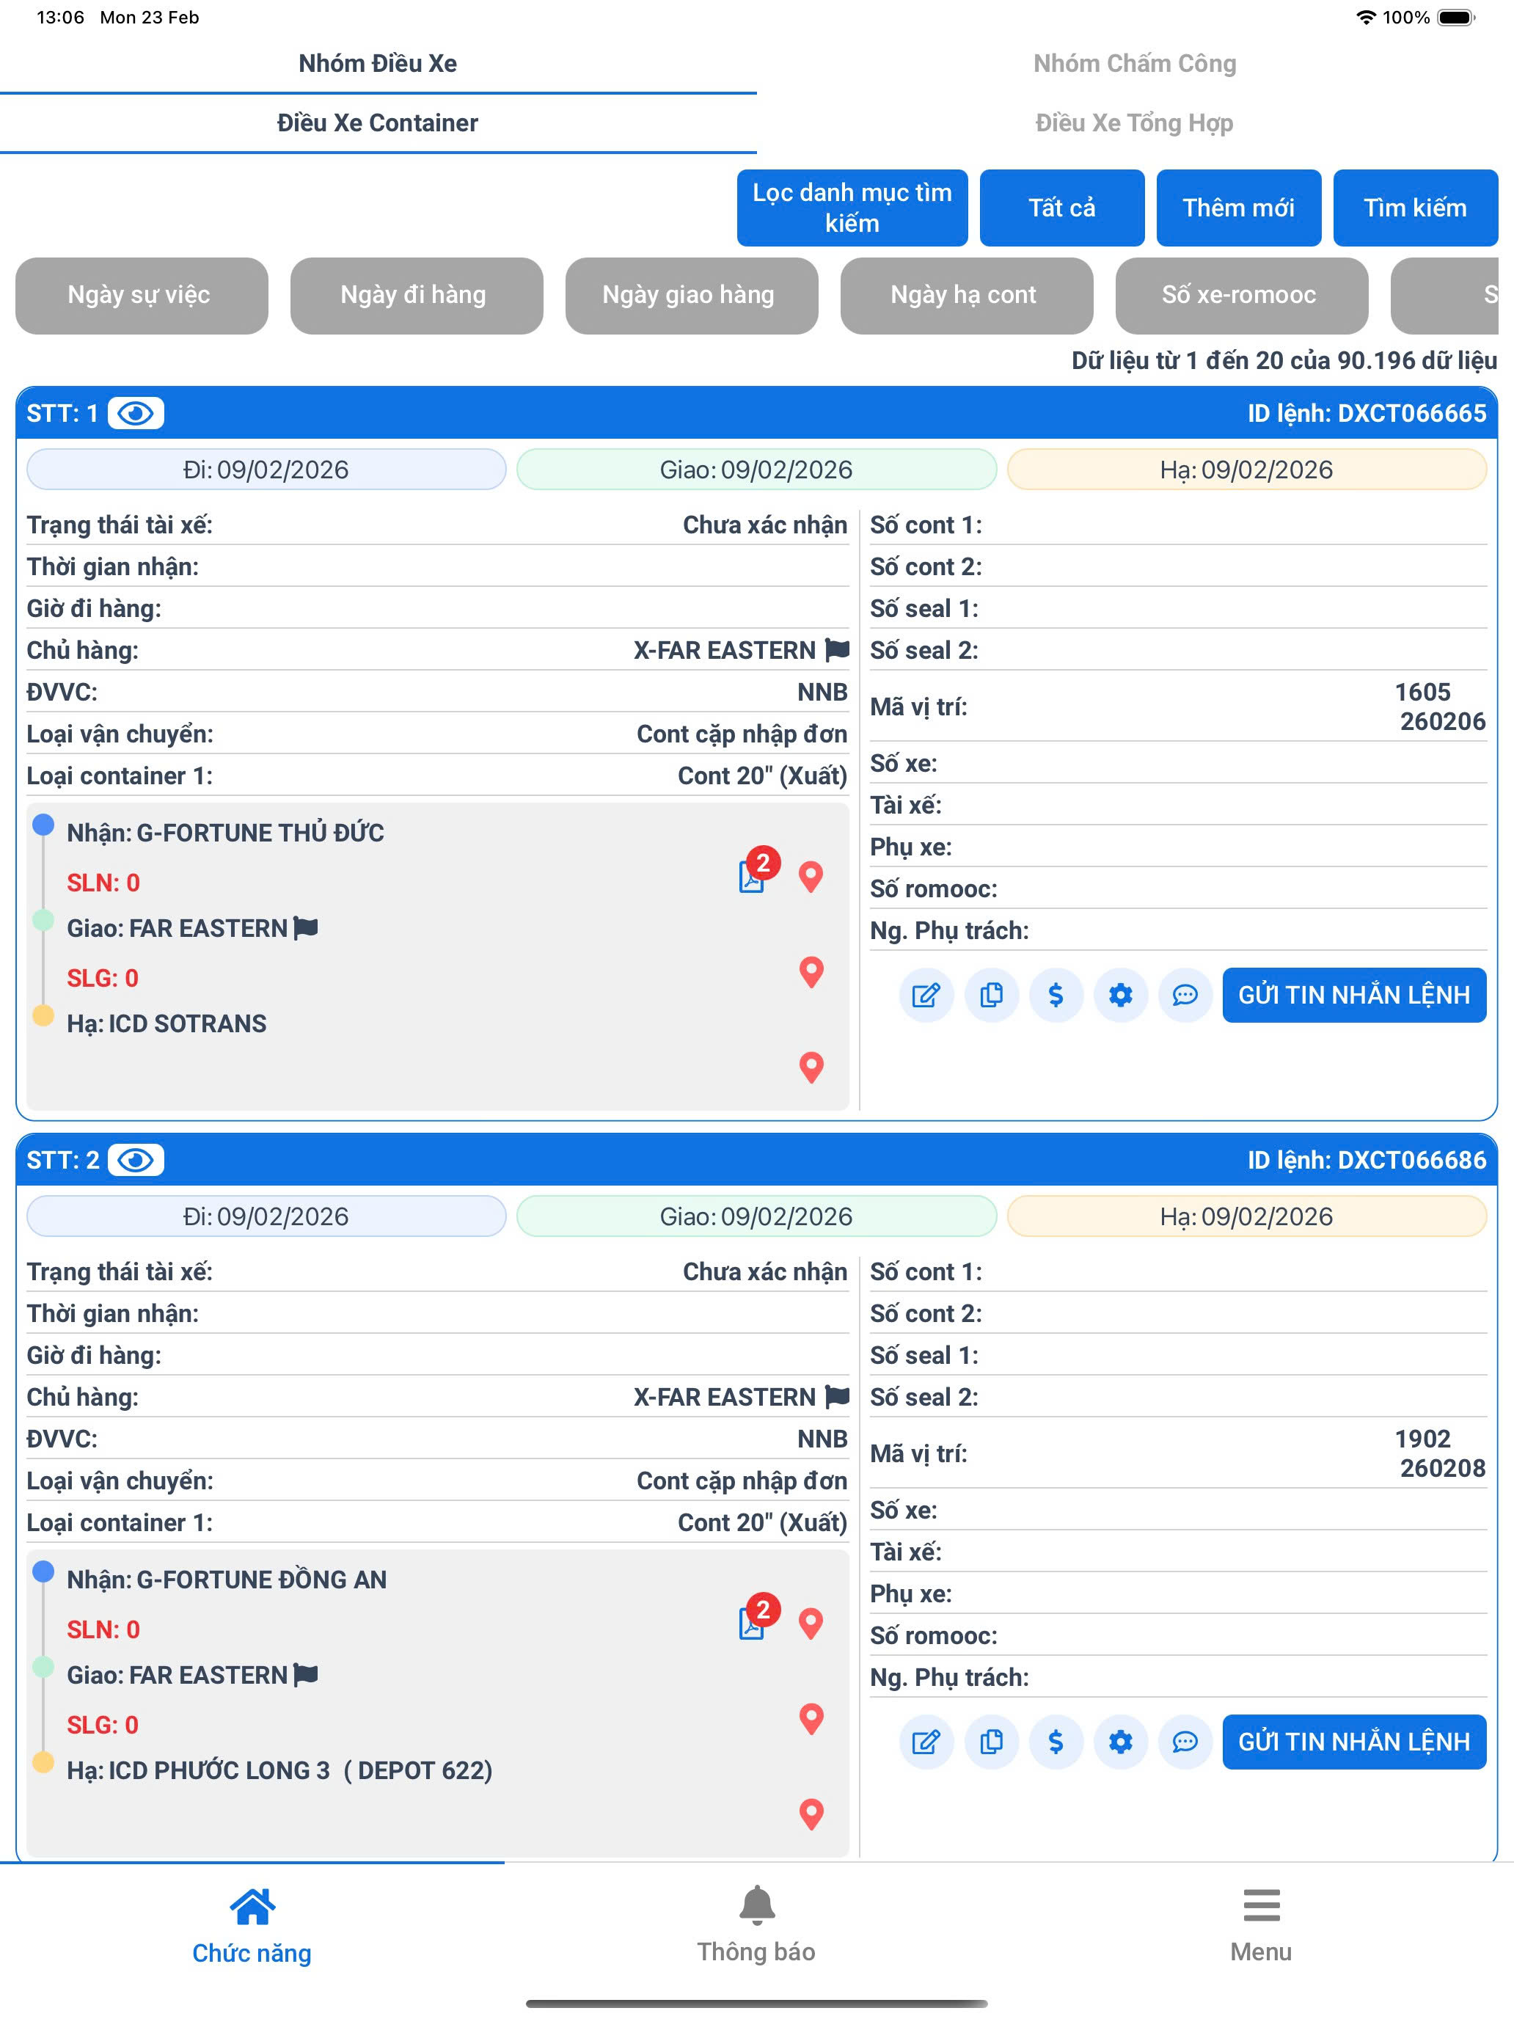
Task: Select Nhóm Điều Xe tab
Action: [378, 64]
